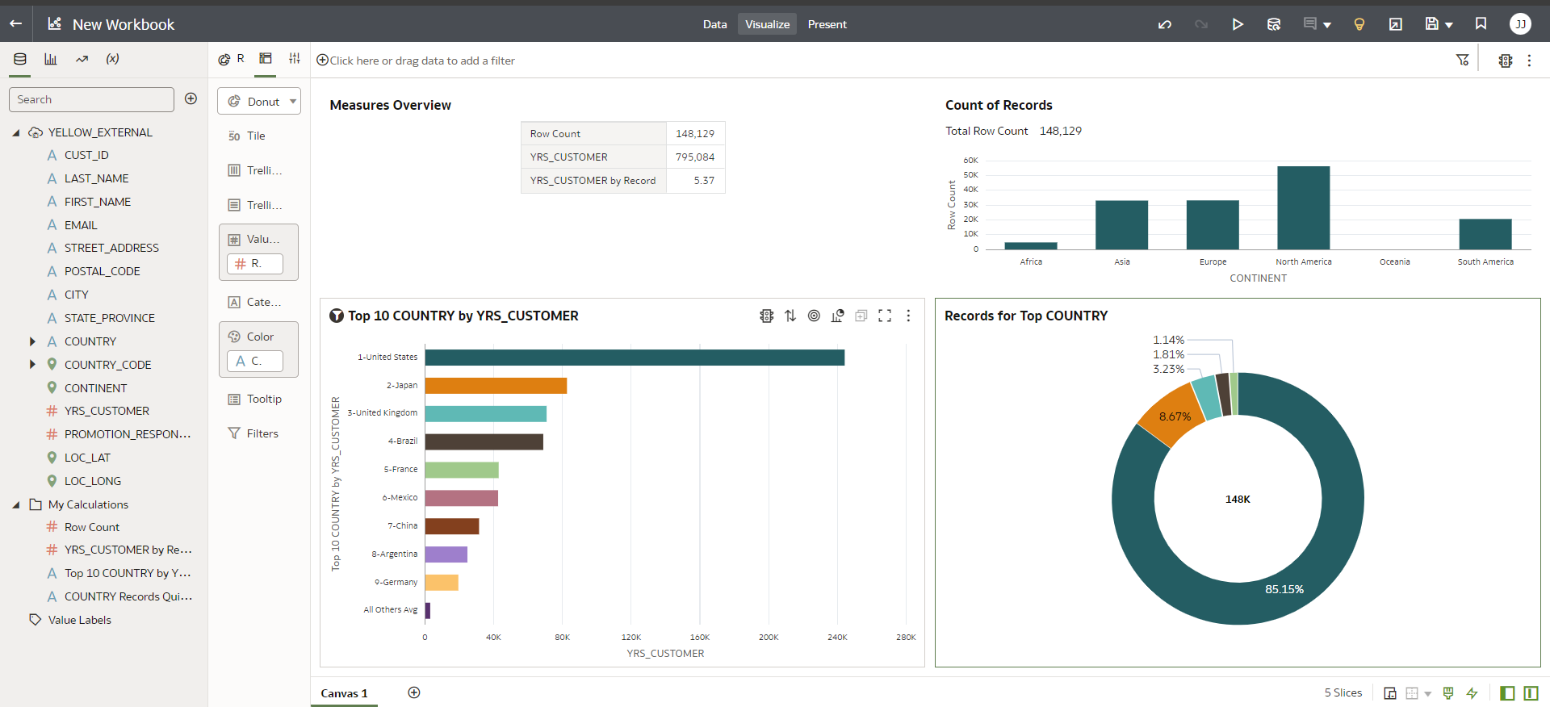Refresh data using the header toolbar icon
1550x707 pixels.
[x=1274, y=24]
